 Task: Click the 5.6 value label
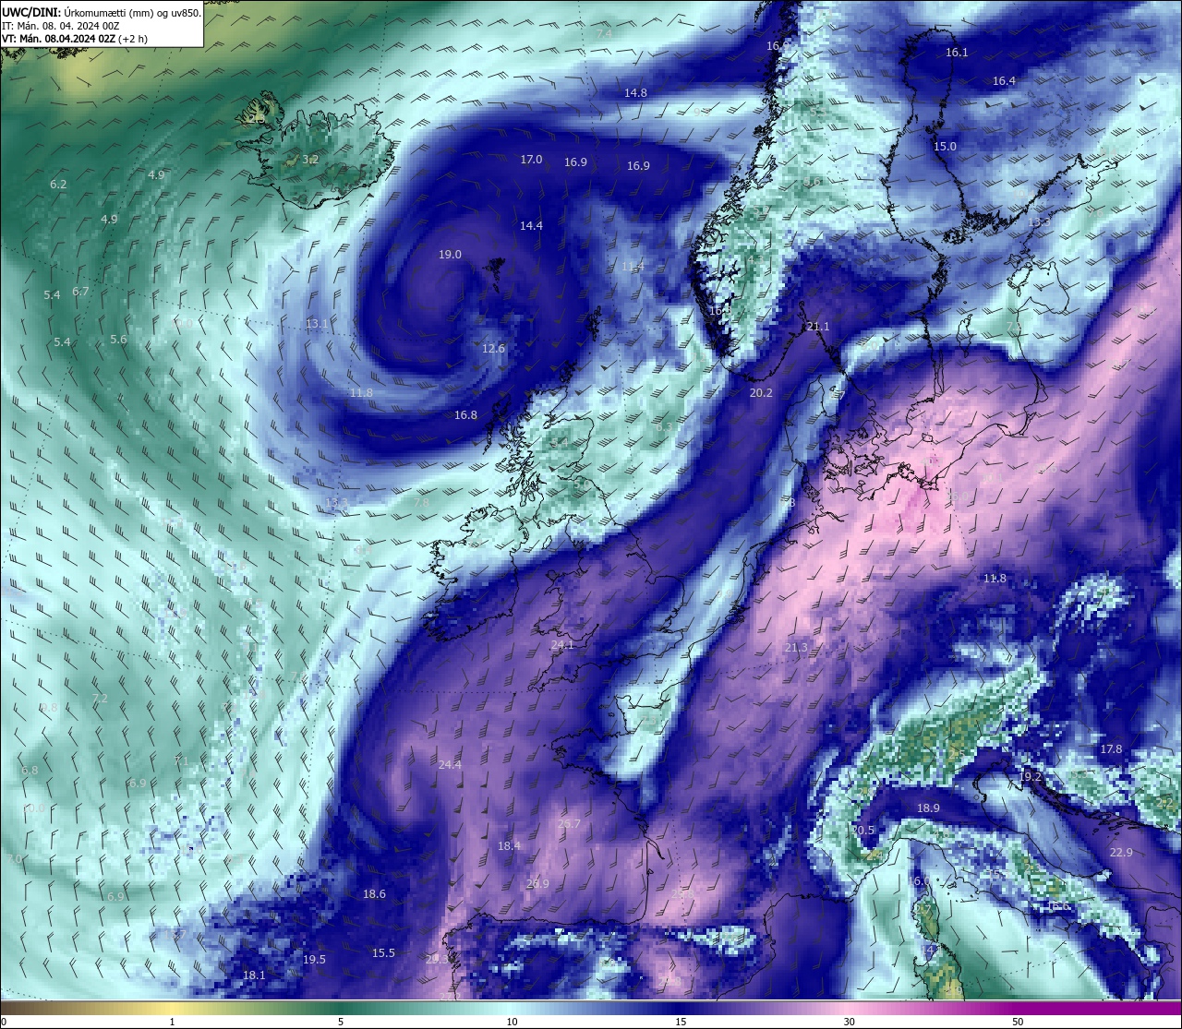118,340
